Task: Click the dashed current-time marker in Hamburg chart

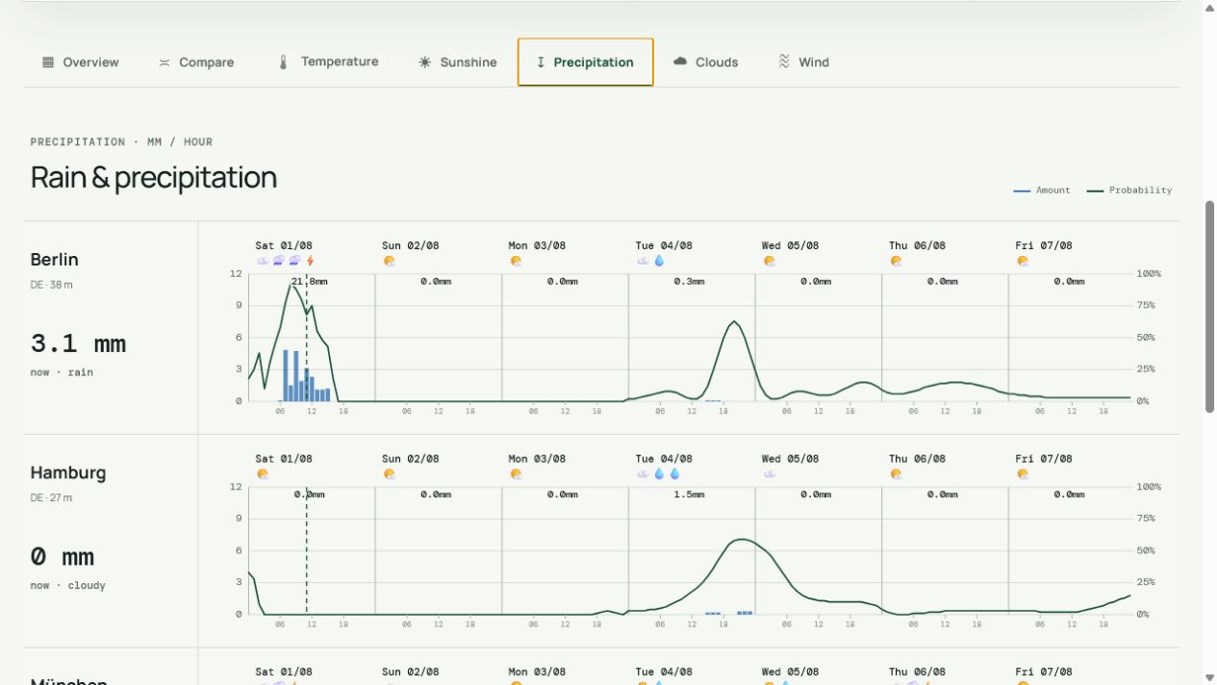Action: pyautogui.click(x=307, y=550)
